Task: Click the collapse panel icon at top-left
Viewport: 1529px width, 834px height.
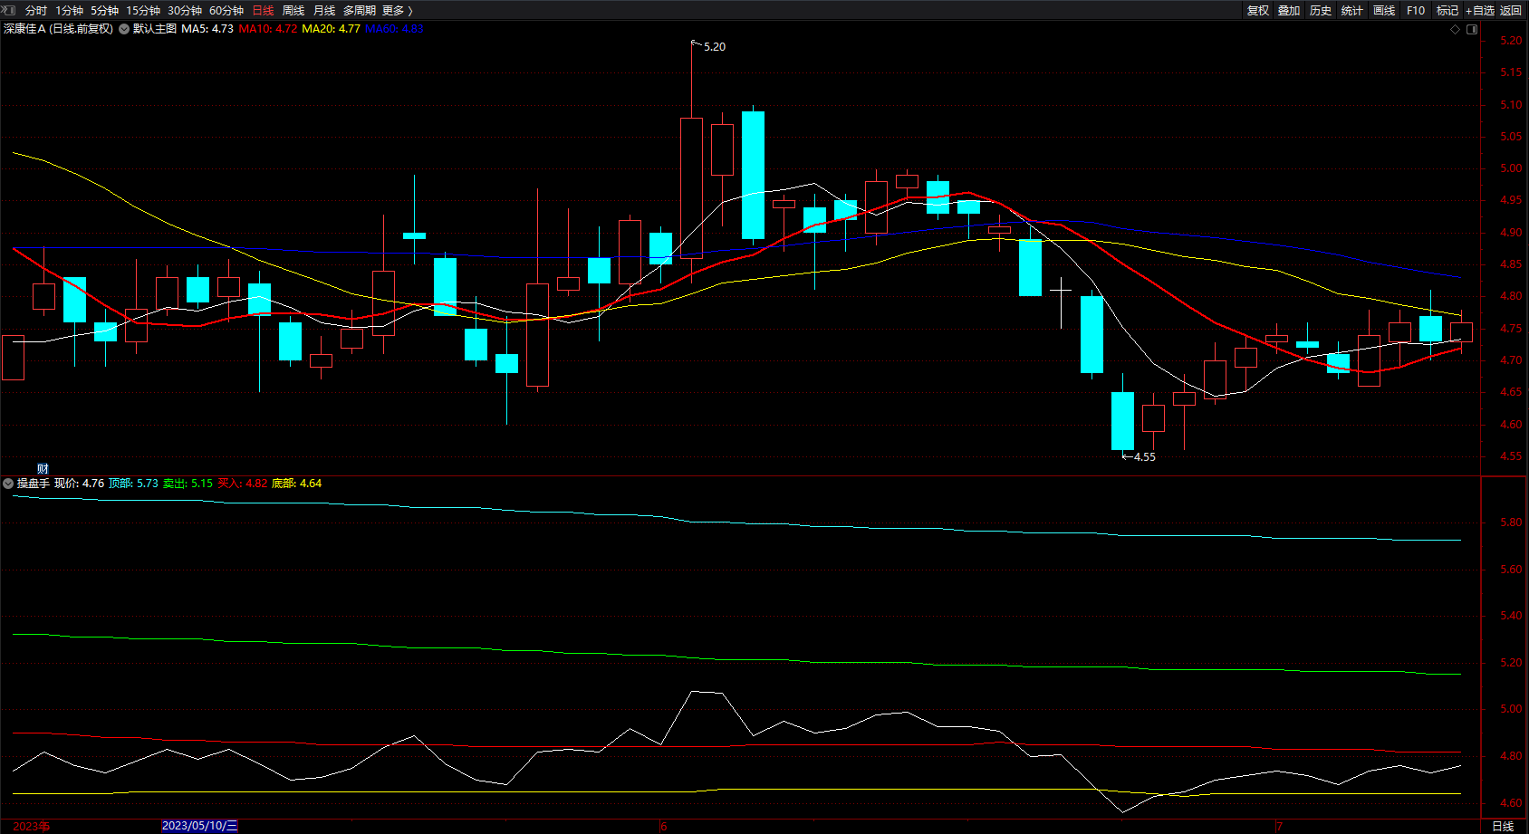Action: point(10,10)
